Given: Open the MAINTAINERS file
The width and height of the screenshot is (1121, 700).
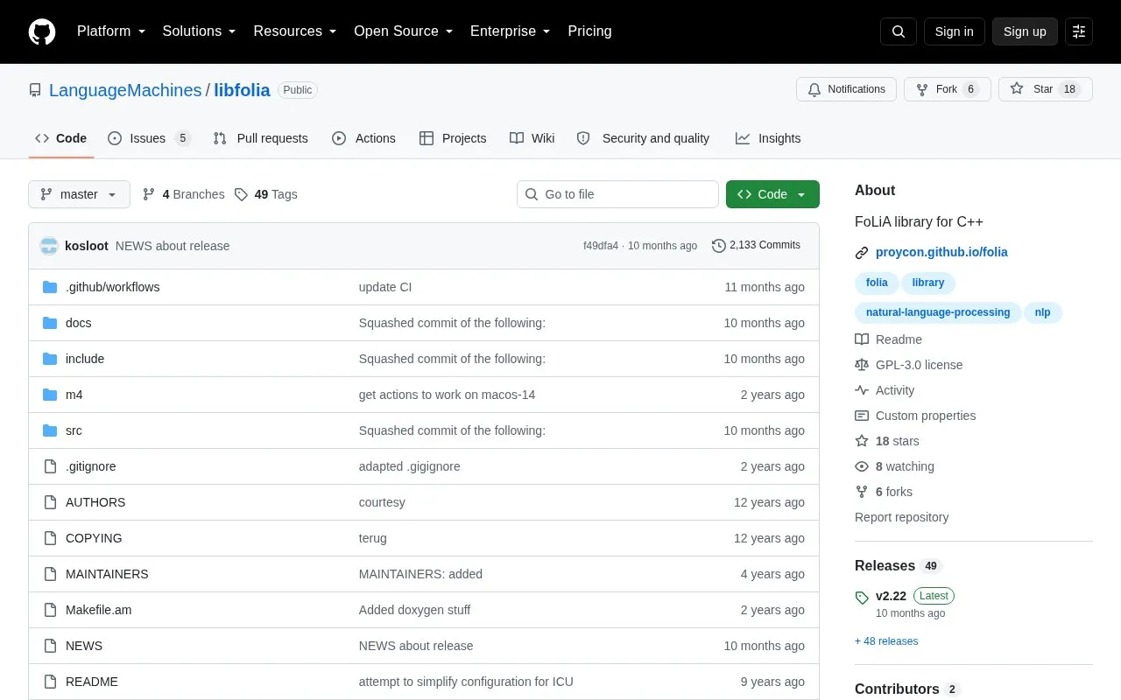Looking at the screenshot, I should pos(107,574).
